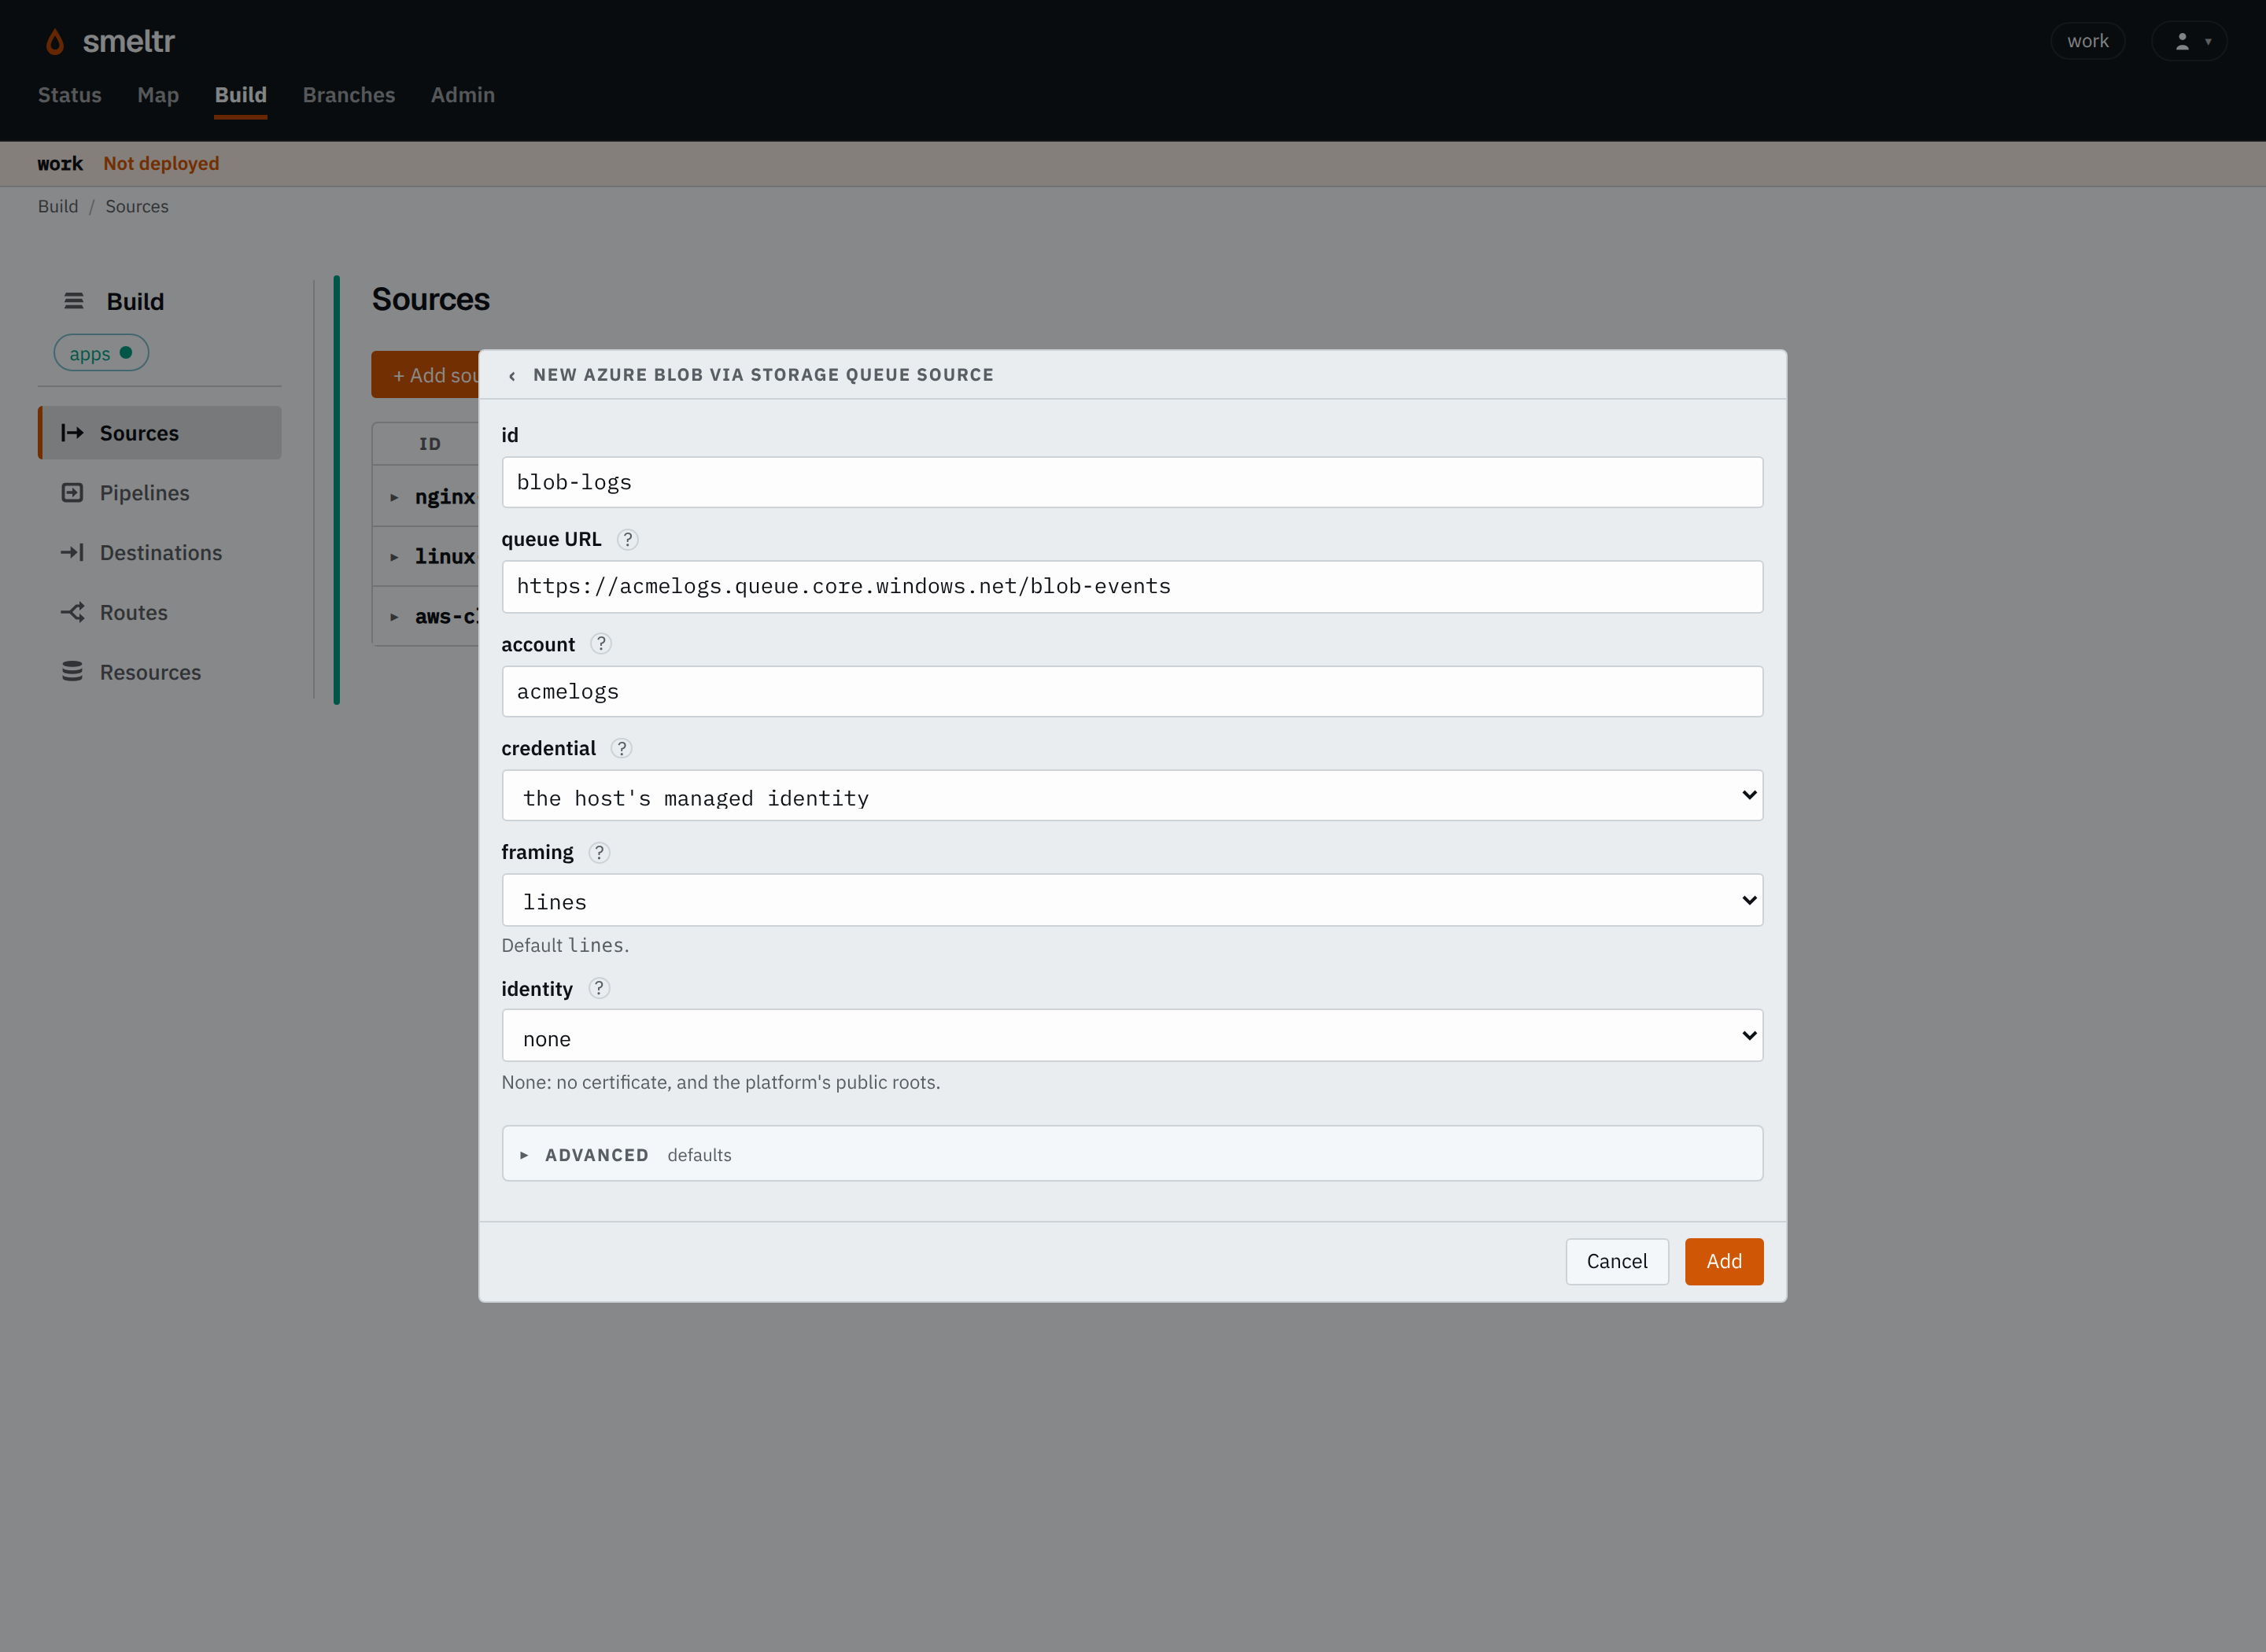Open Pipelines in the sidebar
Viewport: 2266px width, 1652px height.
(160, 493)
